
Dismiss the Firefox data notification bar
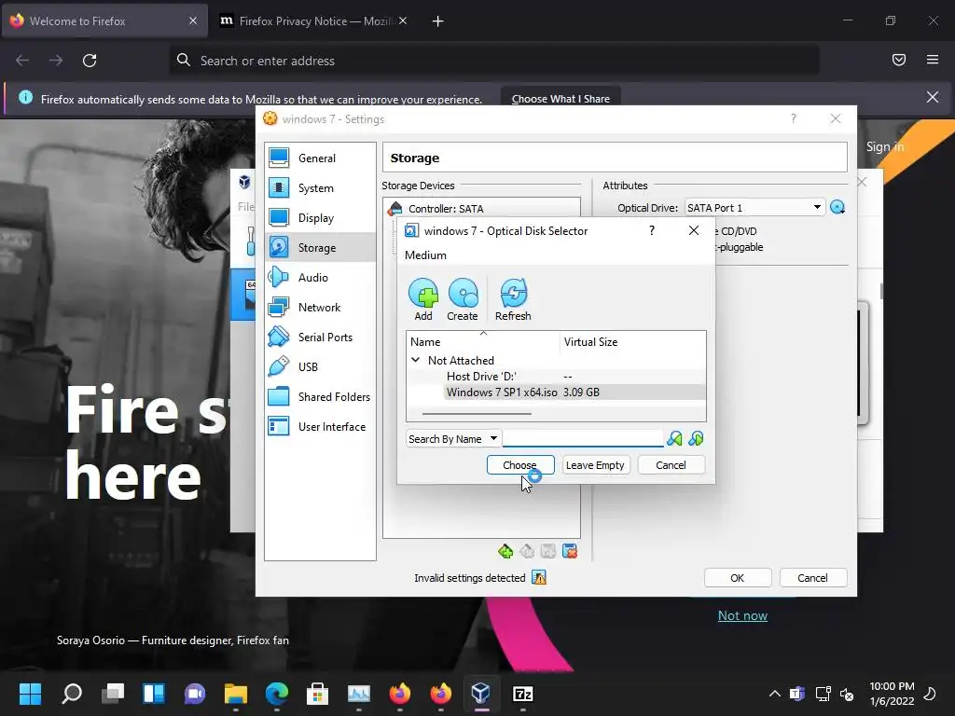[x=933, y=97]
